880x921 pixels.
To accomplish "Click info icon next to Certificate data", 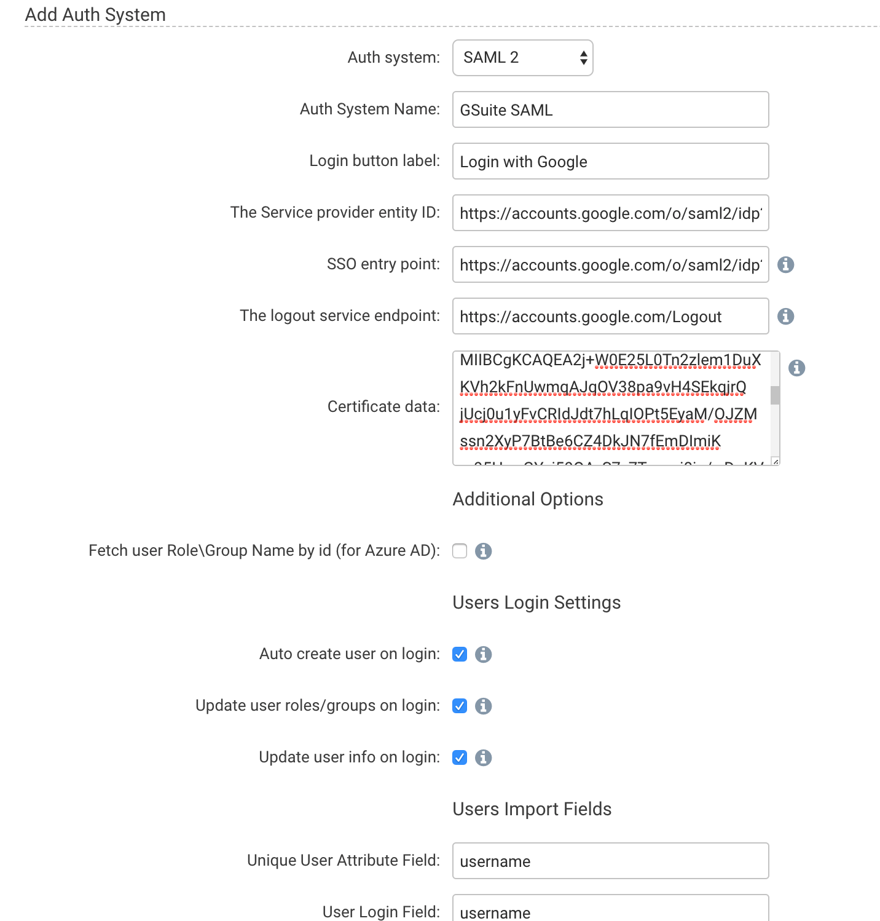I will click(x=796, y=368).
